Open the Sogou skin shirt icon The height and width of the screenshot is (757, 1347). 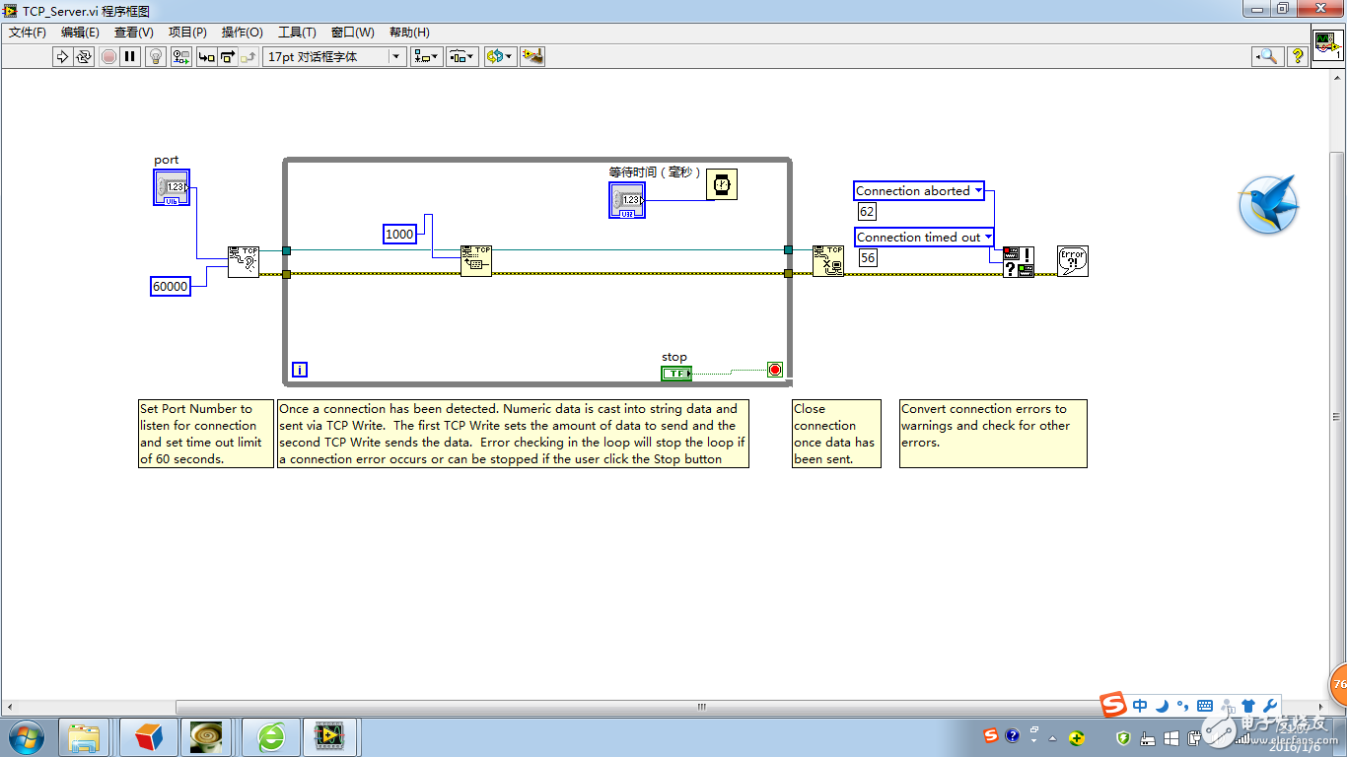1248,706
